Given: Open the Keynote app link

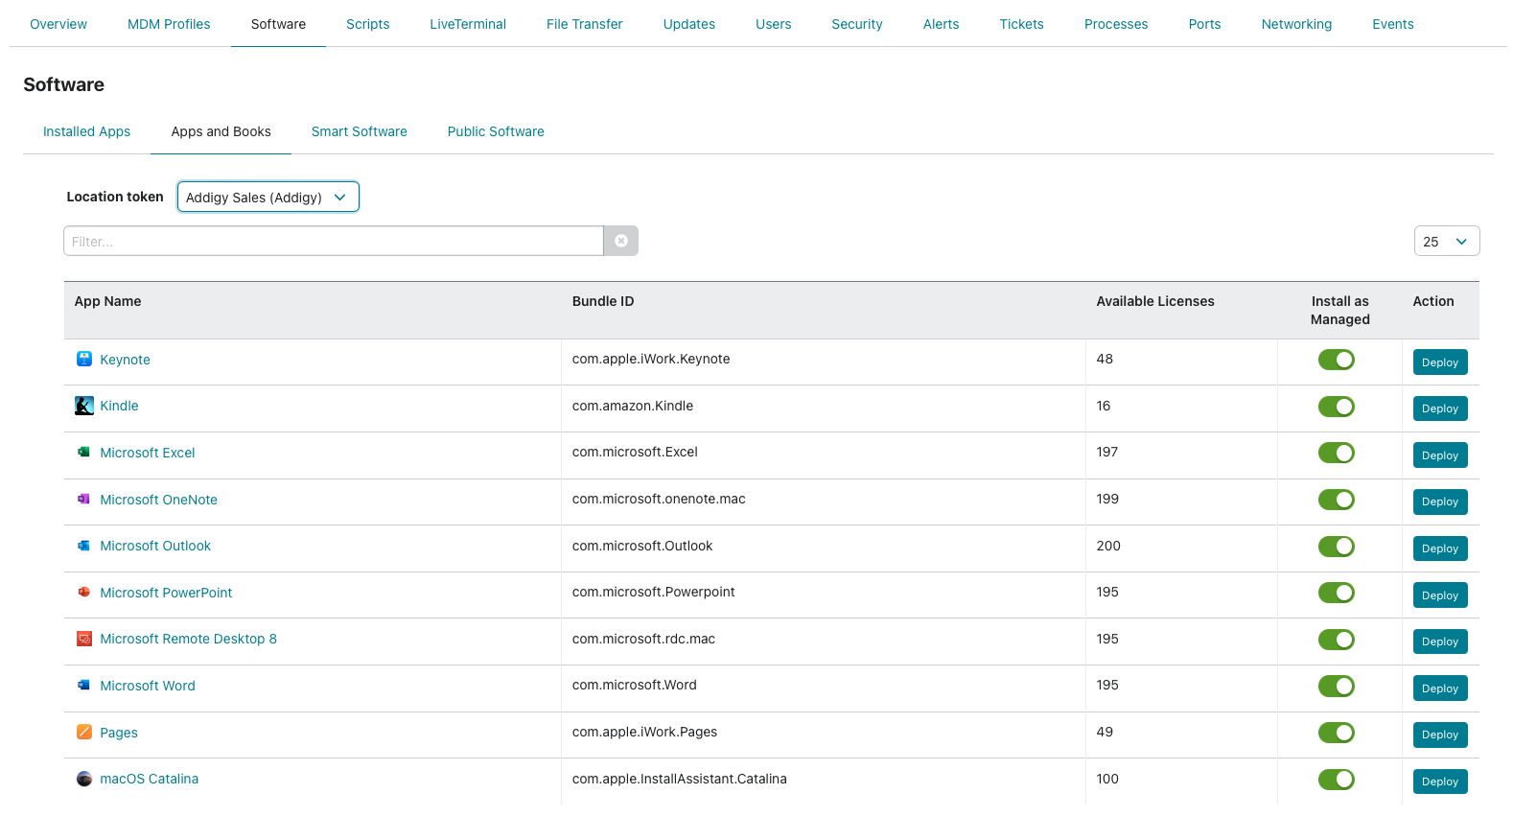Looking at the screenshot, I should tap(126, 360).
